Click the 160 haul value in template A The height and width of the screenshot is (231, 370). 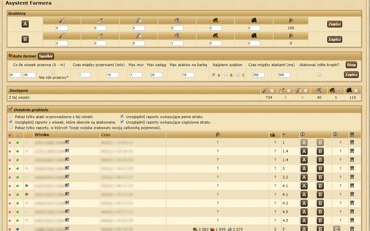[x=291, y=28]
